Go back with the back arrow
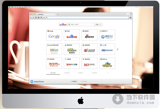Image resolution: width=161 pixels, height=109 pixels. [31, 17]
